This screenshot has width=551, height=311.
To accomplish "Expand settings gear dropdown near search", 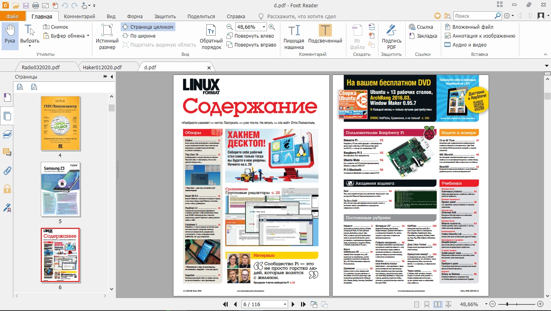I will pyautogui.click(x=513, y=16).
